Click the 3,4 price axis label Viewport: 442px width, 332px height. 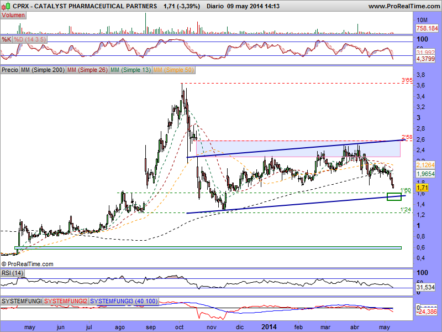click(x=420, y=96)
